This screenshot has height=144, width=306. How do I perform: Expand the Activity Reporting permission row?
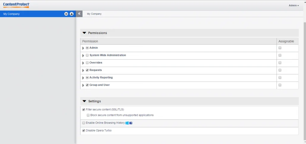tap(83, 78)
